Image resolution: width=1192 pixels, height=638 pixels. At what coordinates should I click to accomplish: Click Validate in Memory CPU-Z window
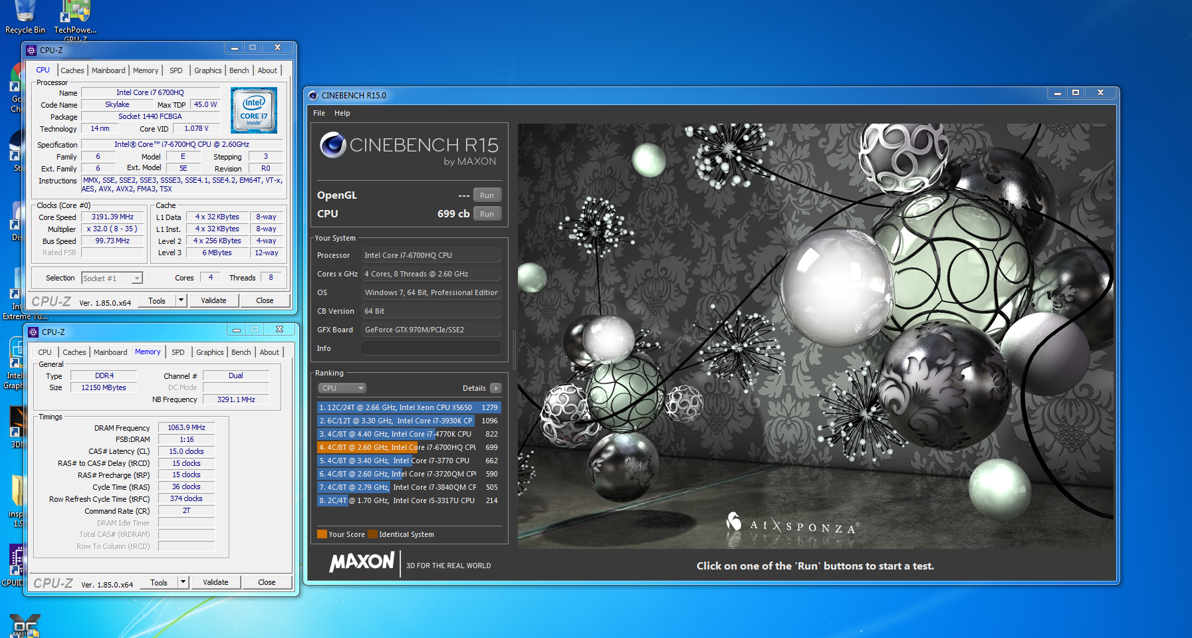(x=216, y=582)
